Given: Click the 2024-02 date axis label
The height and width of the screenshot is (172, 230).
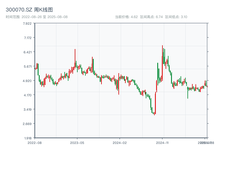Looking at the screenshot, I should point(120,142).
